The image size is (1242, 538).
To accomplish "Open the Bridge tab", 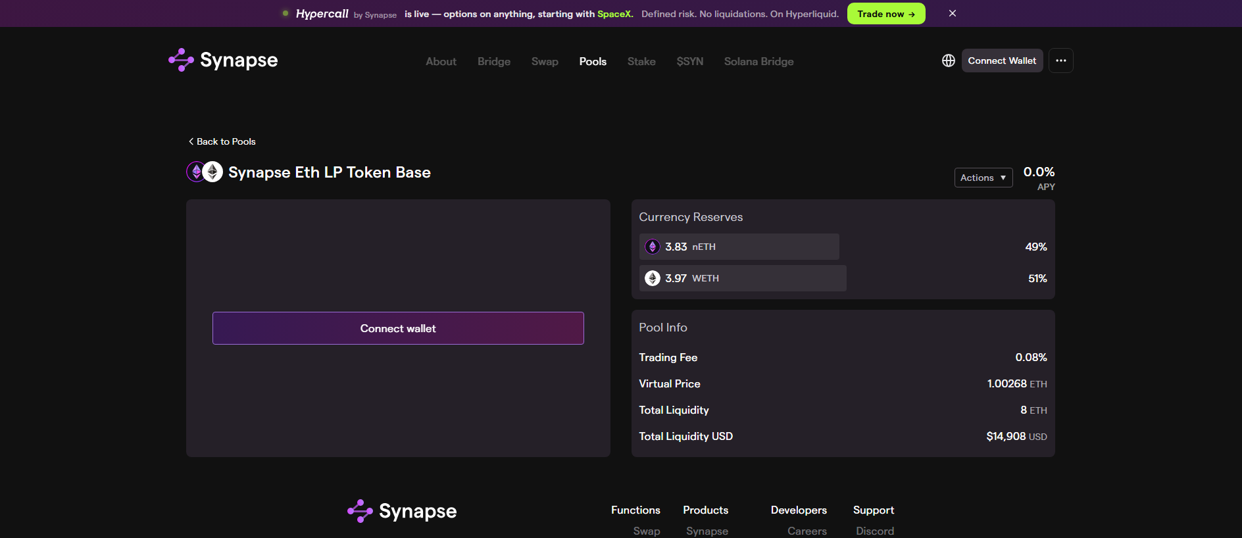I will tap(494, 61).
